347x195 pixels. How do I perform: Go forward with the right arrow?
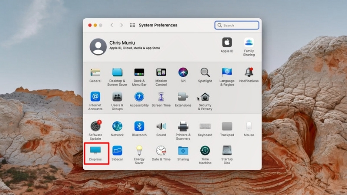121,25
